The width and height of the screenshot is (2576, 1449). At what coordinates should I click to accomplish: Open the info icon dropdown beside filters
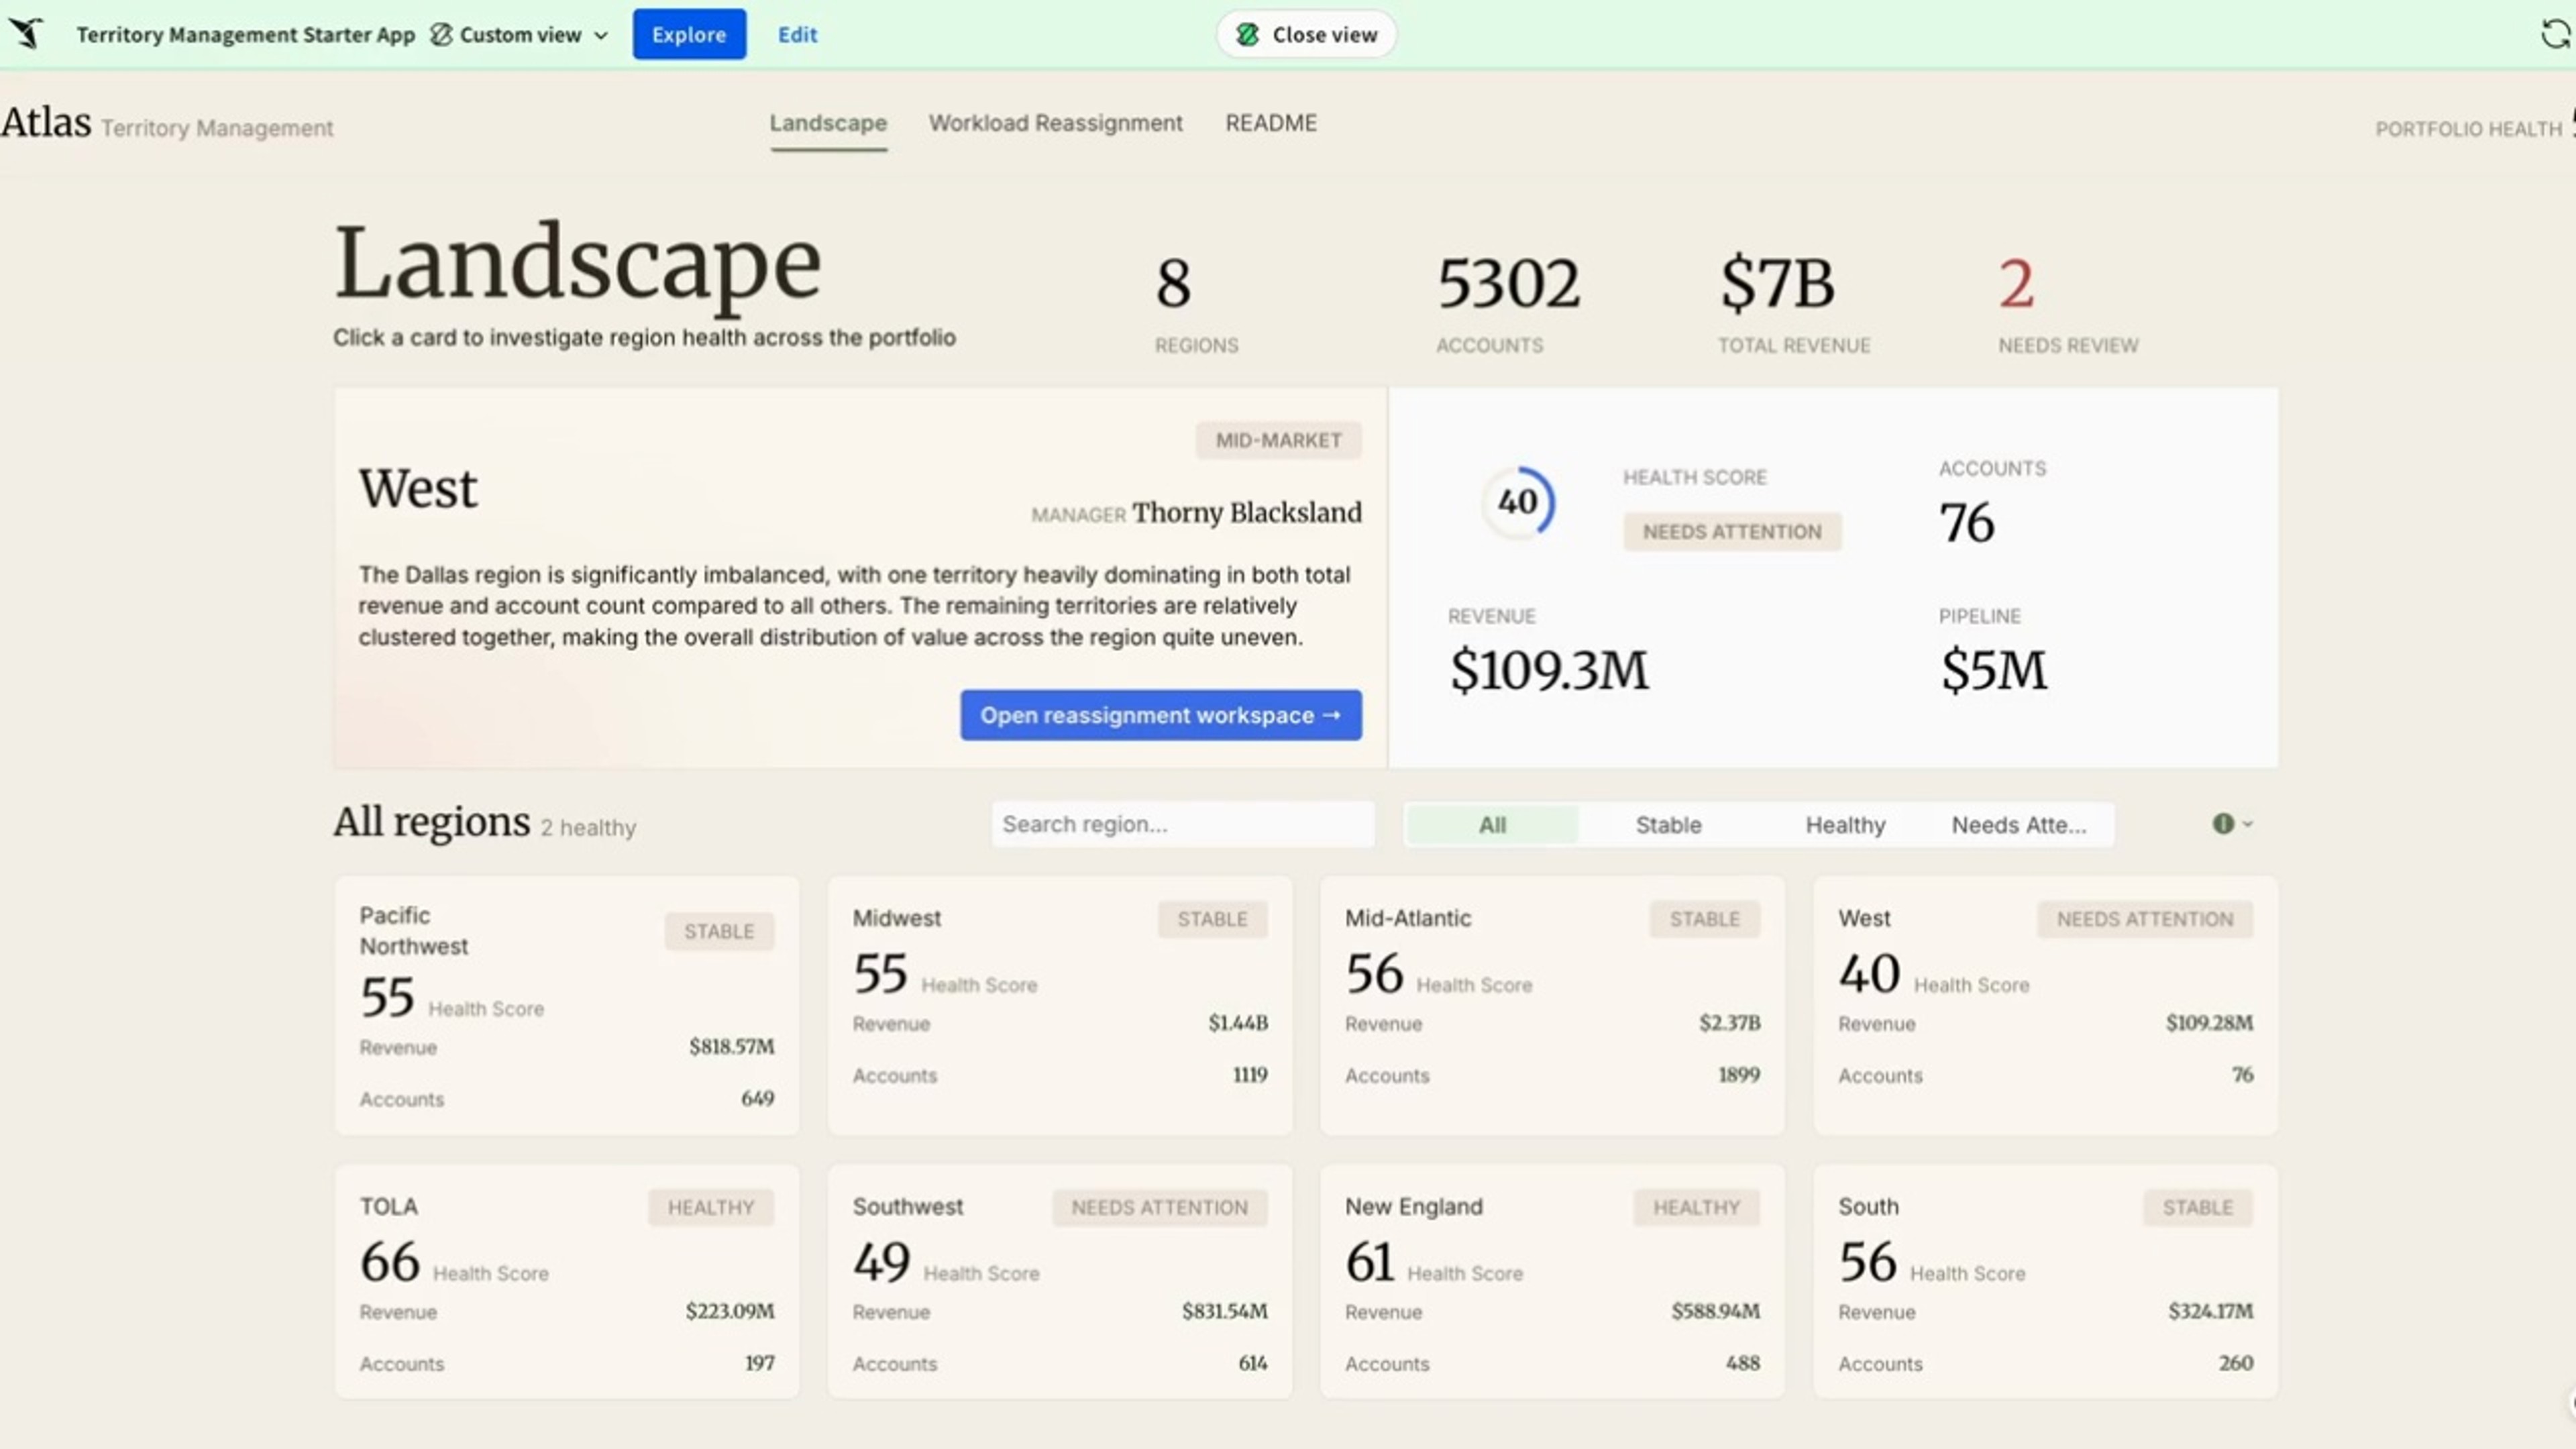(x=2232, y=824)
